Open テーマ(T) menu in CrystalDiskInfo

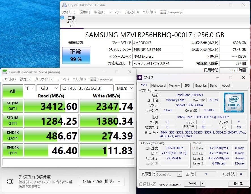coord(115,12)
